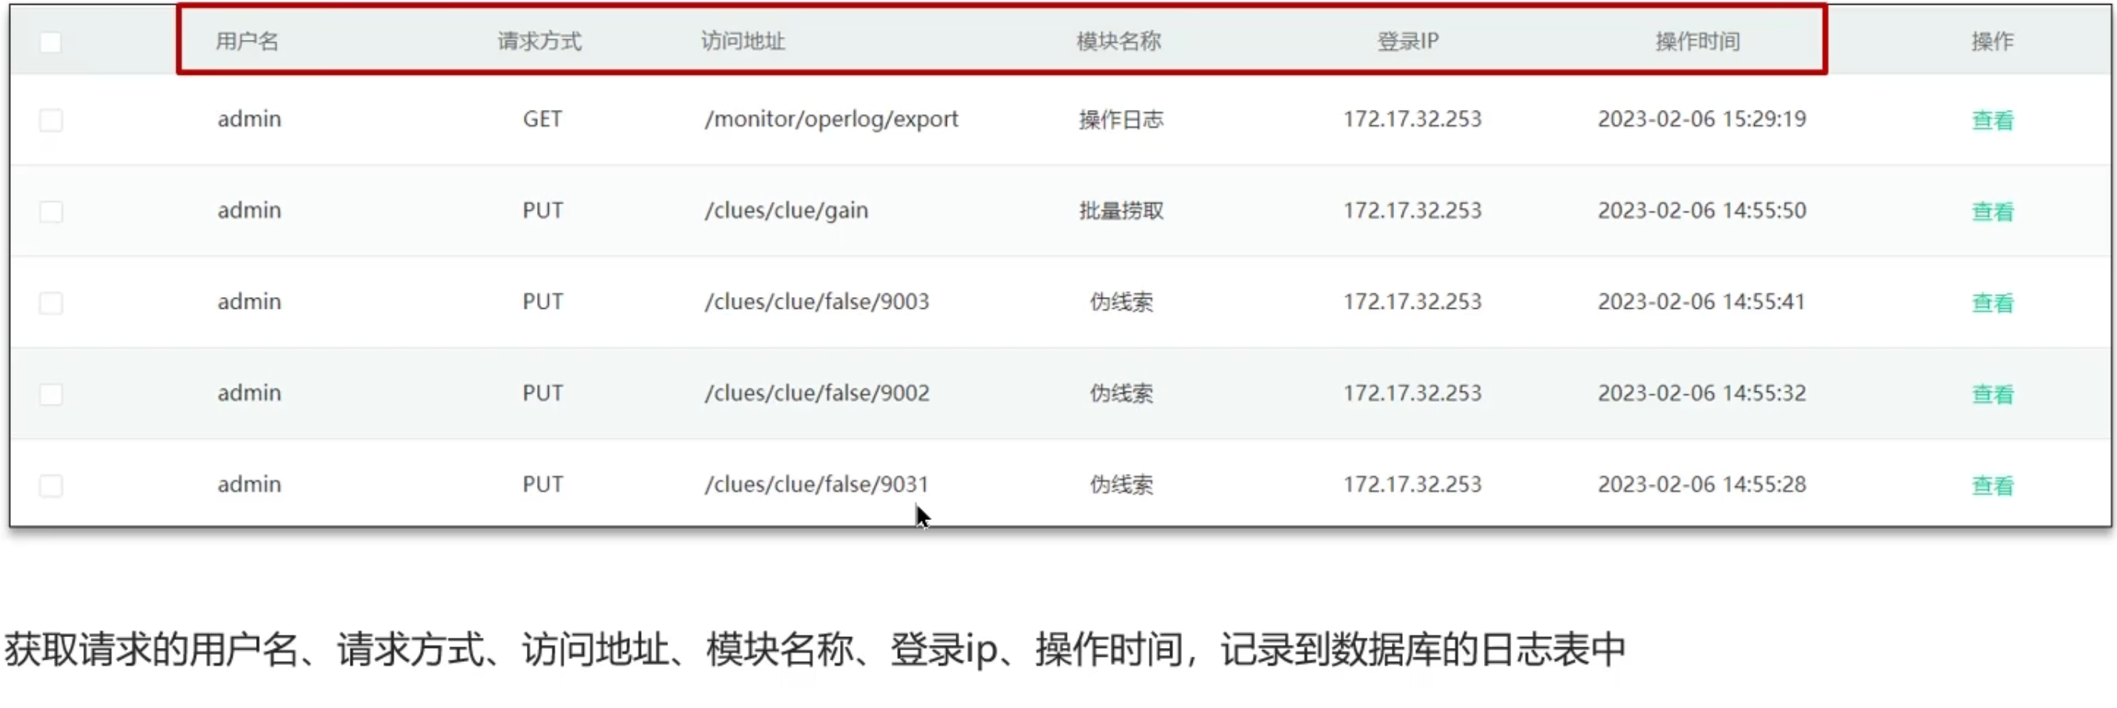Click timestamp 2023-02-06 14:55:28
This screenshot has width=2117, height=708.
(1701, 483)
